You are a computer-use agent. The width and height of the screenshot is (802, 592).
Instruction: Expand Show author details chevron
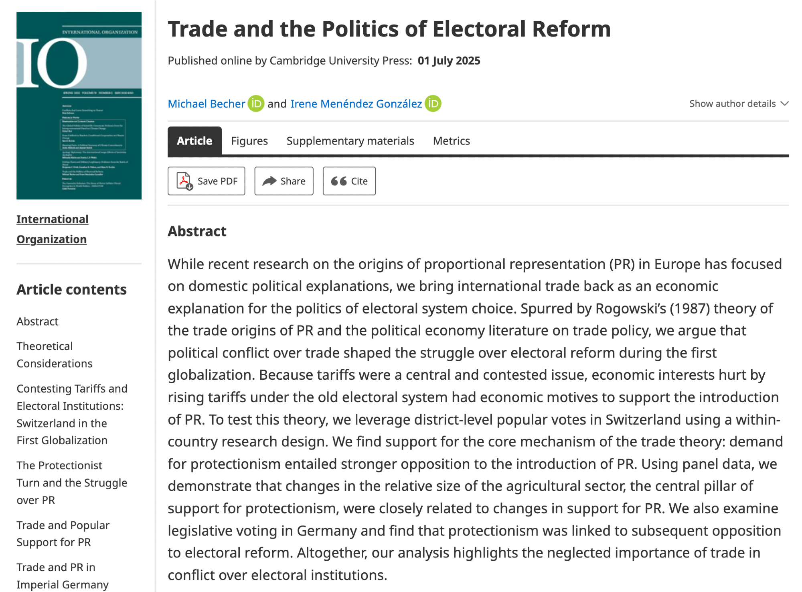[785, 104]
